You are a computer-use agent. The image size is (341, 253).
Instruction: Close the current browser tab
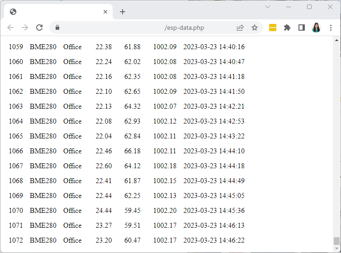(105, 12)
